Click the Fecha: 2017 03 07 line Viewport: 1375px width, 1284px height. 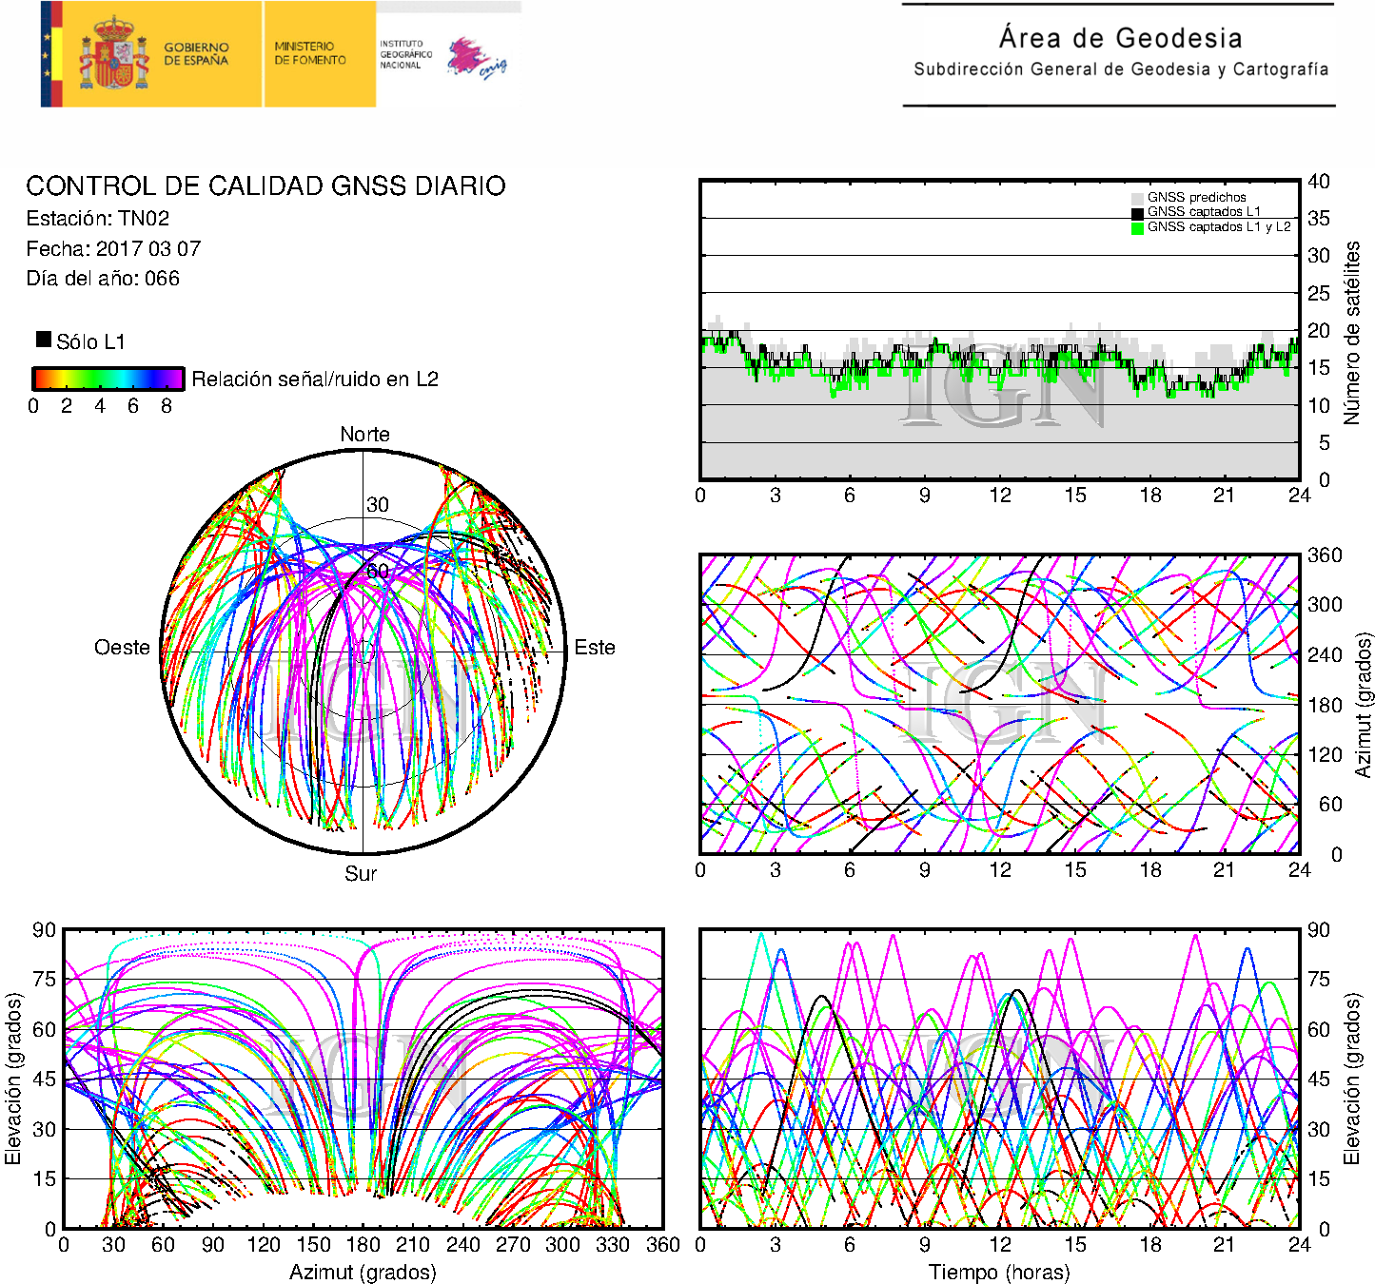[113, 249]
